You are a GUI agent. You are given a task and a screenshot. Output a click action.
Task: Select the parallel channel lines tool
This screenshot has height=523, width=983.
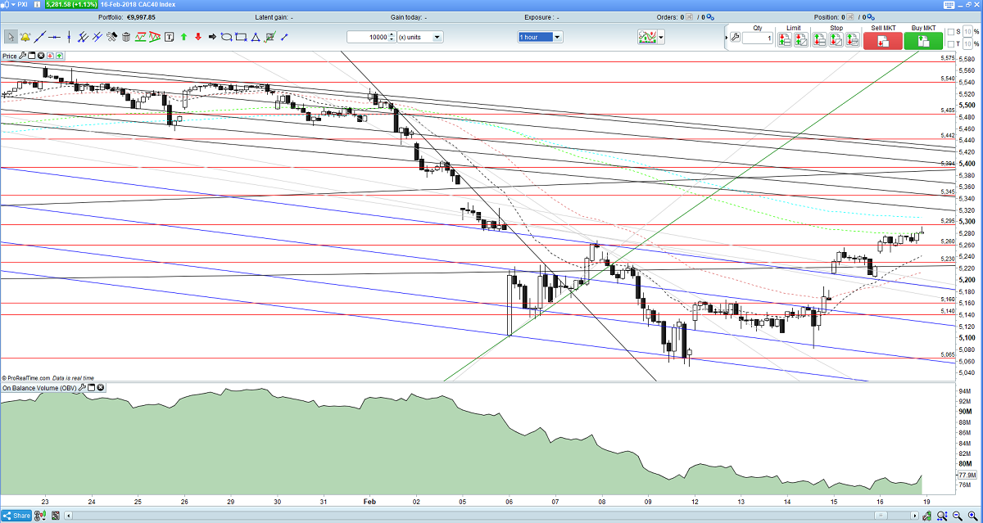97,37
